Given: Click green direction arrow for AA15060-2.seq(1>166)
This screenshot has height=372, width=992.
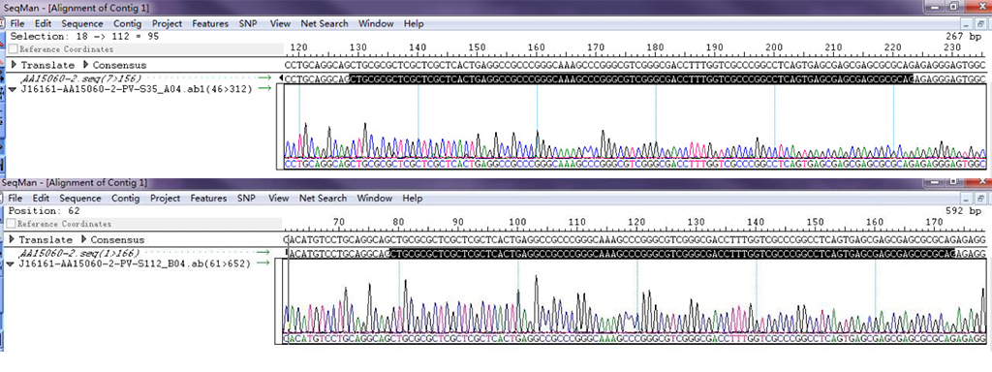Looking at the screenshot, I should point(263,253).
